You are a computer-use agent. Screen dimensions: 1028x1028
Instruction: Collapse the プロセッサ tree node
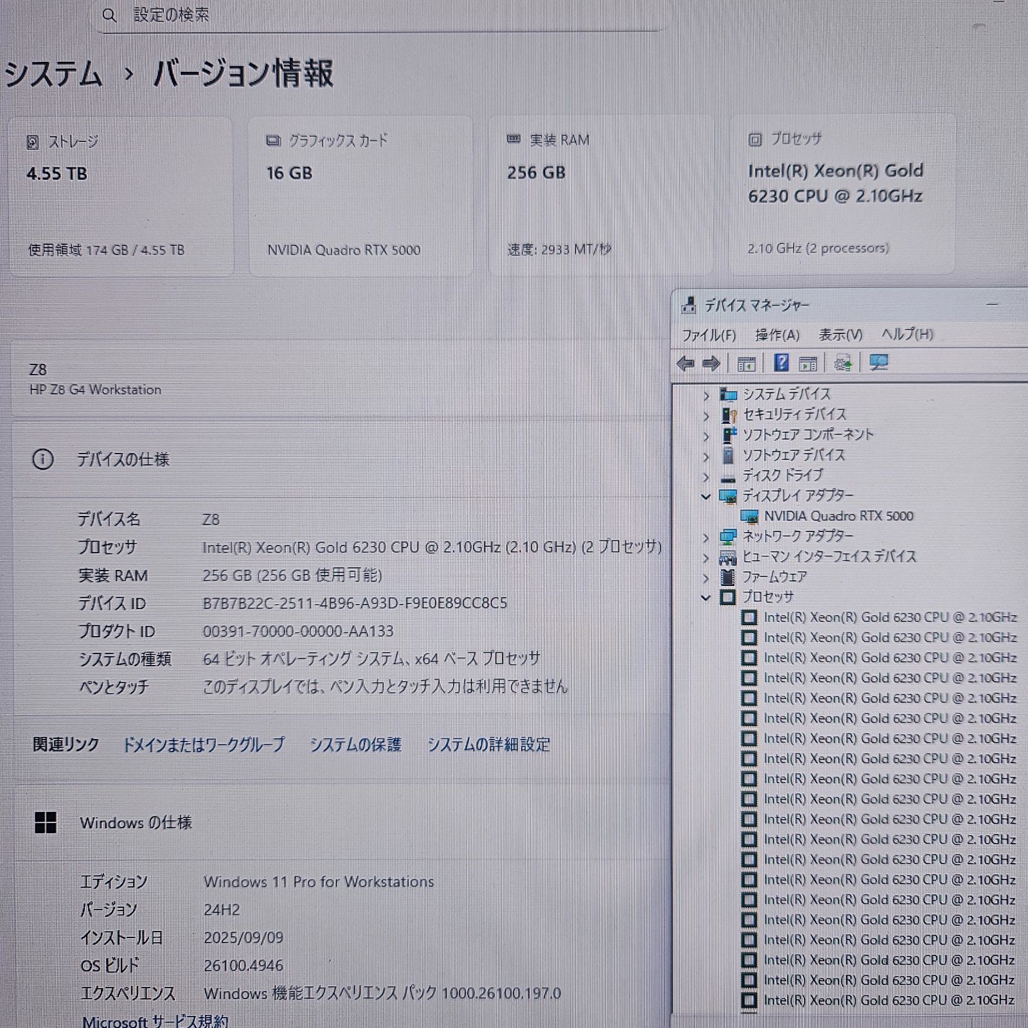point(706,598)
